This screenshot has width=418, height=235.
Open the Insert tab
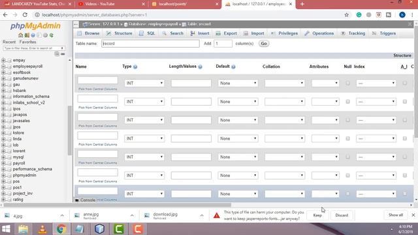(x=200, y=33)
